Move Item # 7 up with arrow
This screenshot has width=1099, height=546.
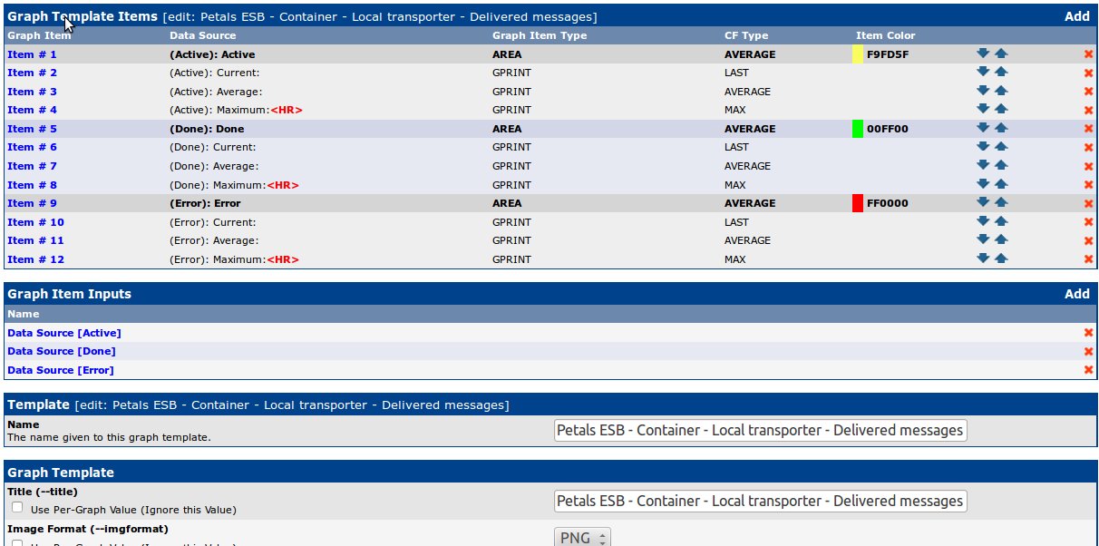(1001, 165)
